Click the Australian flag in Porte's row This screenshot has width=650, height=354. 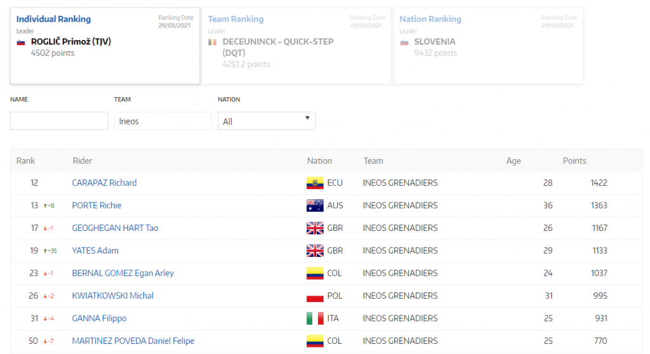(315, 206)
